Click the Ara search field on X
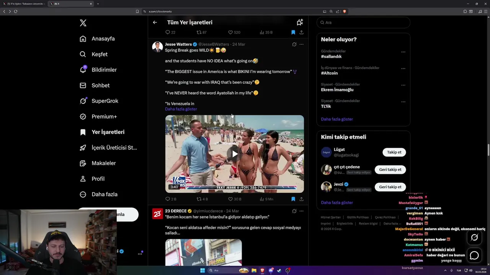The image size is (490, 275). pyautogui.click(x=363, y=23)
